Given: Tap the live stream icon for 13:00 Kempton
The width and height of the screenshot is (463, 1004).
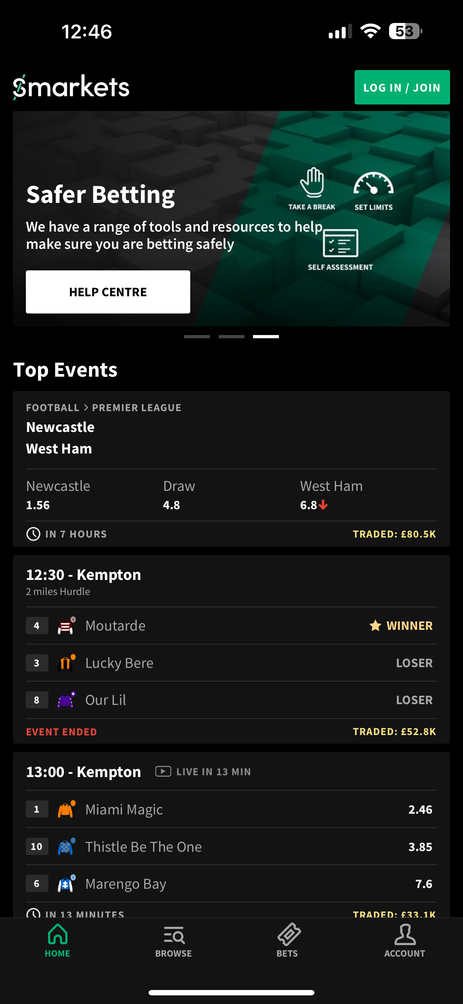Looking at the screenshot, I should click(163, 772).
